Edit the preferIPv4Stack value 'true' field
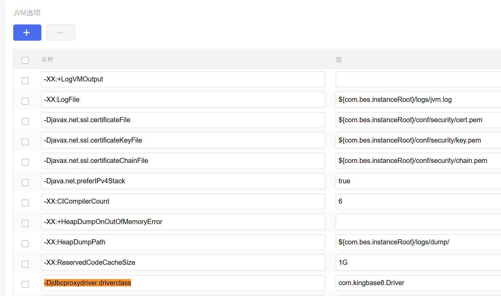 tap(417, 181)
